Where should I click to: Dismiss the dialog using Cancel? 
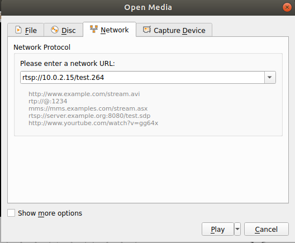point(266,229)
